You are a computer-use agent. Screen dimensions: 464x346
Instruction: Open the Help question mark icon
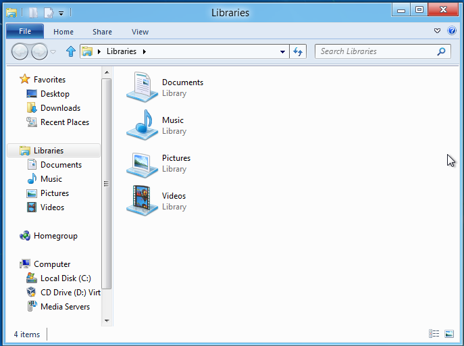coord(452,31)
